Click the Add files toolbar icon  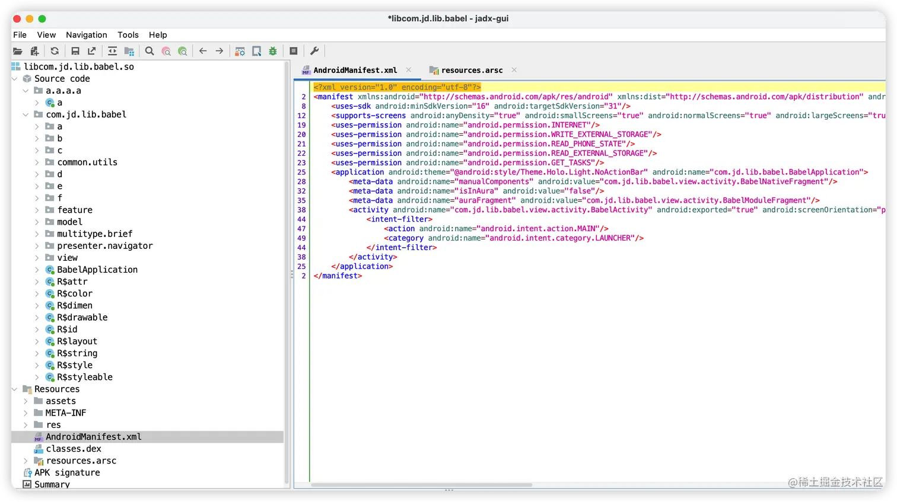click(34, 52)
